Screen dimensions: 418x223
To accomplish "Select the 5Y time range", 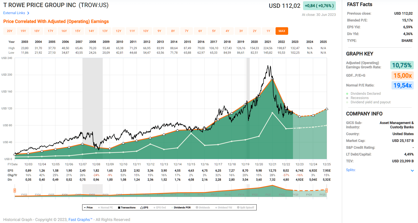I will (214, 31).
